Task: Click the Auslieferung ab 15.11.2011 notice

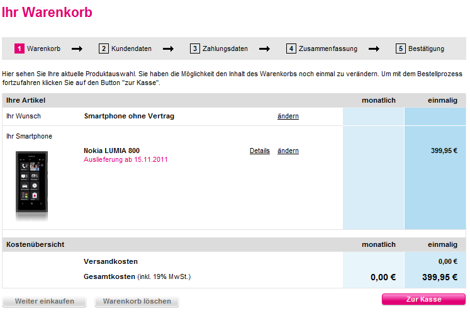Action: coord(126,160)
